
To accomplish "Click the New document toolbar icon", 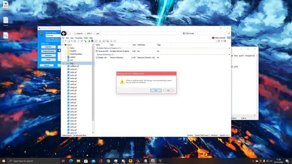I will (63, 41).
